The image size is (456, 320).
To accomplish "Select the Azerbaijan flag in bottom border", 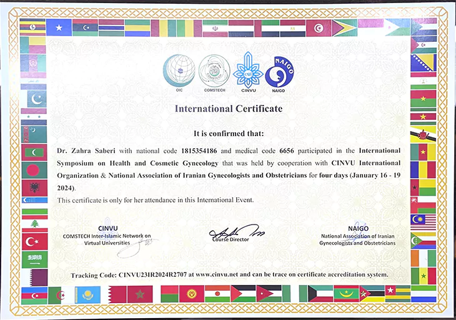I will pos(34,296).
